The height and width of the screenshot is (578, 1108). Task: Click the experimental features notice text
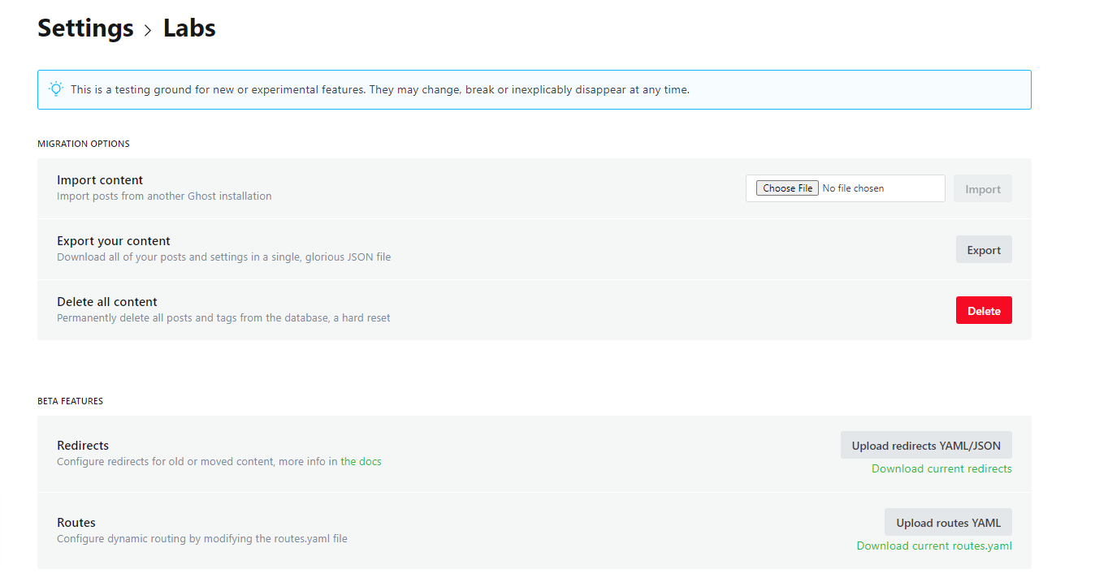pos(379,89)
